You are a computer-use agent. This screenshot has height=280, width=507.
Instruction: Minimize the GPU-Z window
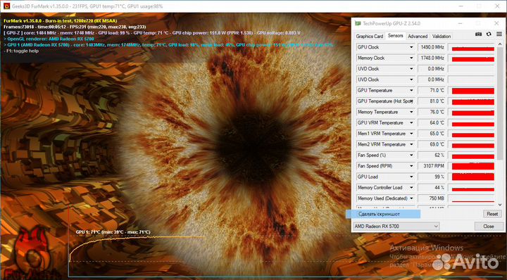461,23
